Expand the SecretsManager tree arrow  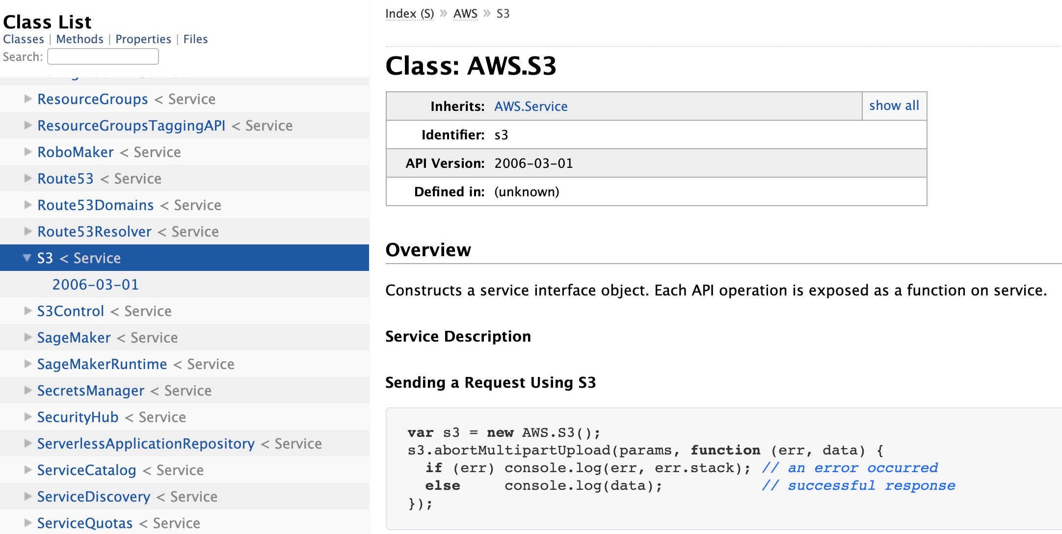[x=28, y=390]
